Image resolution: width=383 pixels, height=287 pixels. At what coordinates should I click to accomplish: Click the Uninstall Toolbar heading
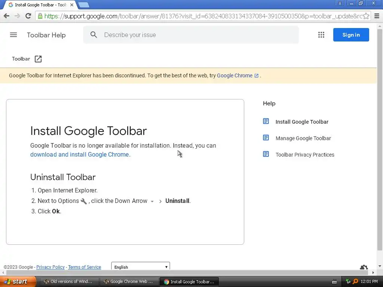(63, 177)
